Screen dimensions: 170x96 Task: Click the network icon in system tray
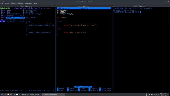(154, 94)
